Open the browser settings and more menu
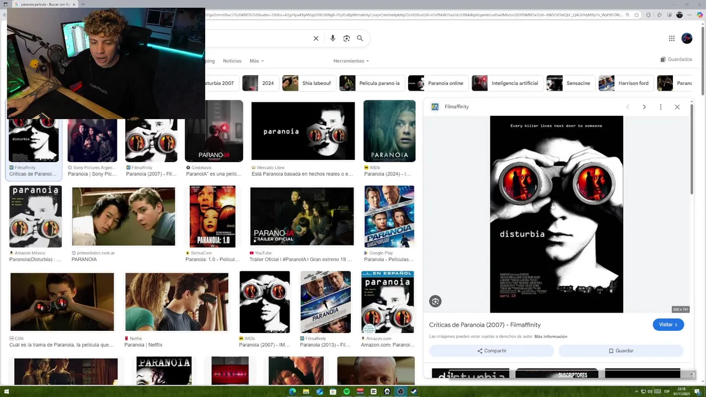This screenshot has height=397, width=706. [x=691, y=15]
